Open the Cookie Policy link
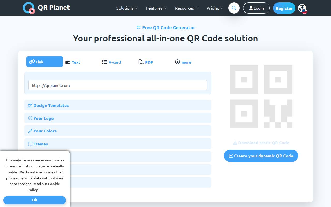 pyautogui.click(x=44, y=187)
